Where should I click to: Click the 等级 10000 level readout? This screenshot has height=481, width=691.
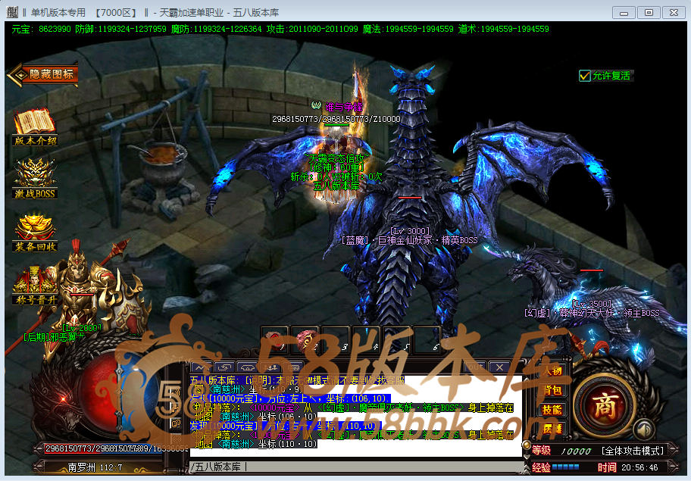point(561,451)
